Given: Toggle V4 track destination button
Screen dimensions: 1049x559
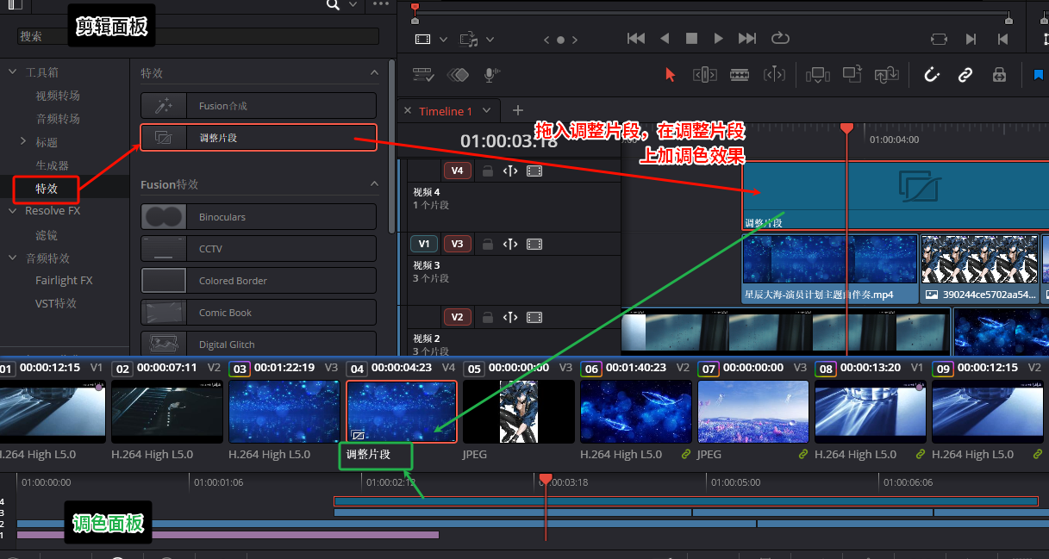Looking at the screenshot, I should click(x=457, y=171).
